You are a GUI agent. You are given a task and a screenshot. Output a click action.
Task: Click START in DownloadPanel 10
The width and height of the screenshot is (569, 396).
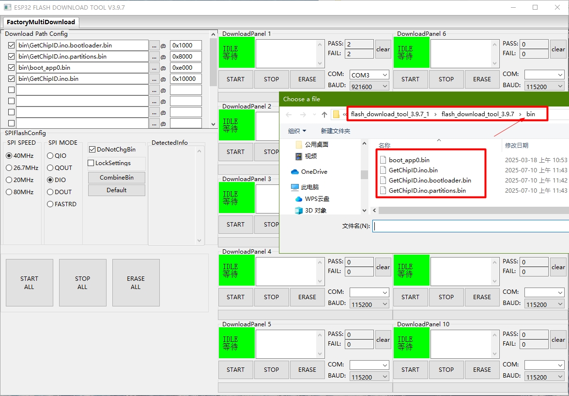411,370
